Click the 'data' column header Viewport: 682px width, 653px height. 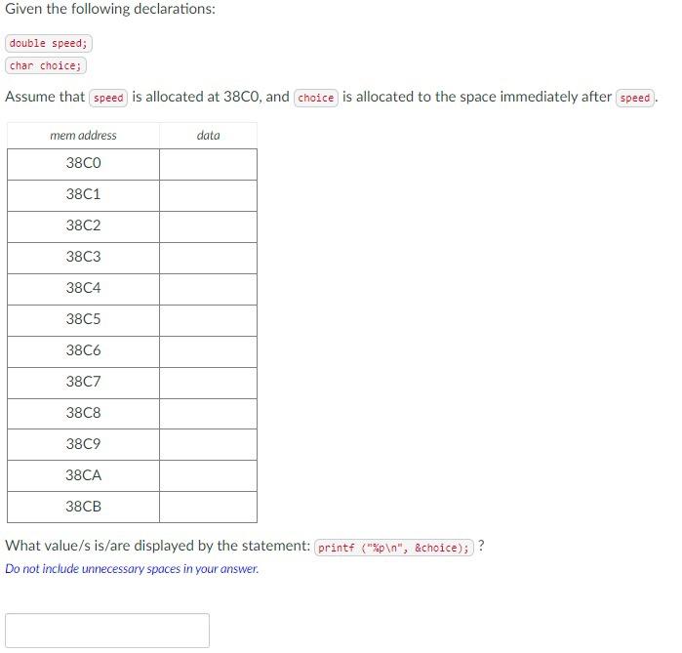pyautogui.click(x=209, y=136)
